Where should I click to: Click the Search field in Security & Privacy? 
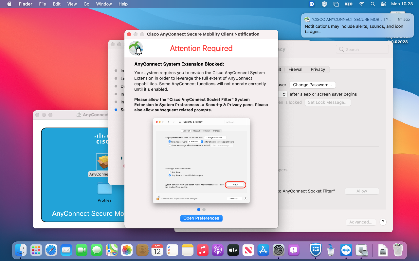362,50
